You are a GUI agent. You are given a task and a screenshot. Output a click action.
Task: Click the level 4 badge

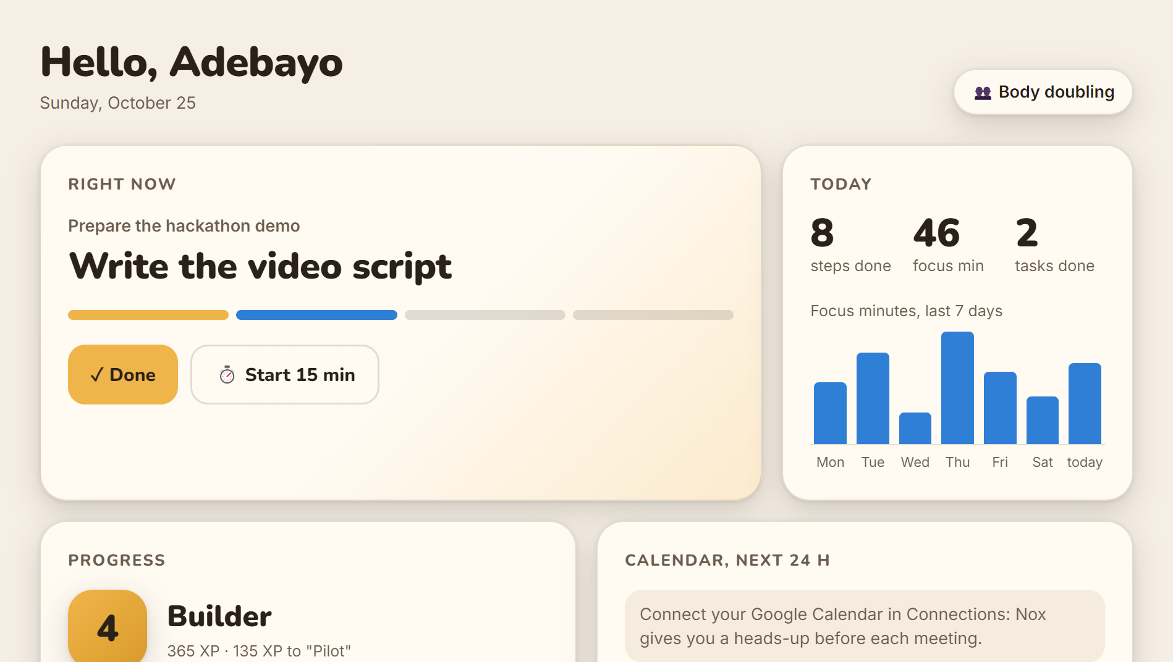(108, 627)
